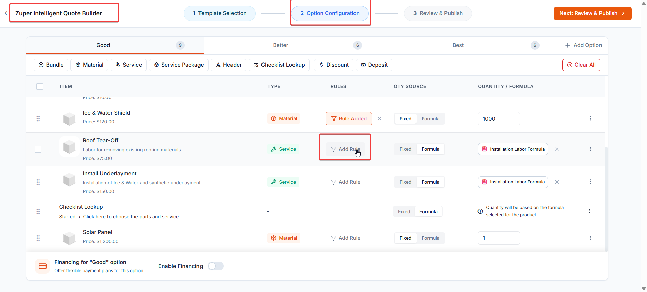Viewport: 647px width, 292px height.
Task: Click the page scrollbar down arrow
Action: point(644,289)
